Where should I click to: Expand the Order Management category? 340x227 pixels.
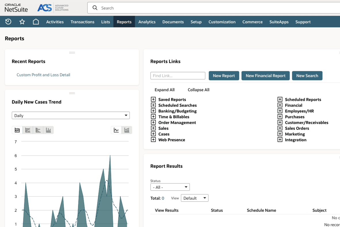[x=153, y=122]
